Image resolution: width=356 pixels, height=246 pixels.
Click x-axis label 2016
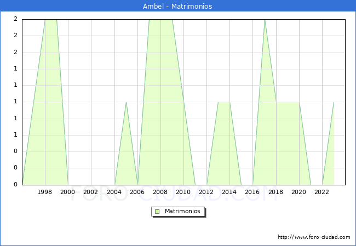[x=252, y=192]
